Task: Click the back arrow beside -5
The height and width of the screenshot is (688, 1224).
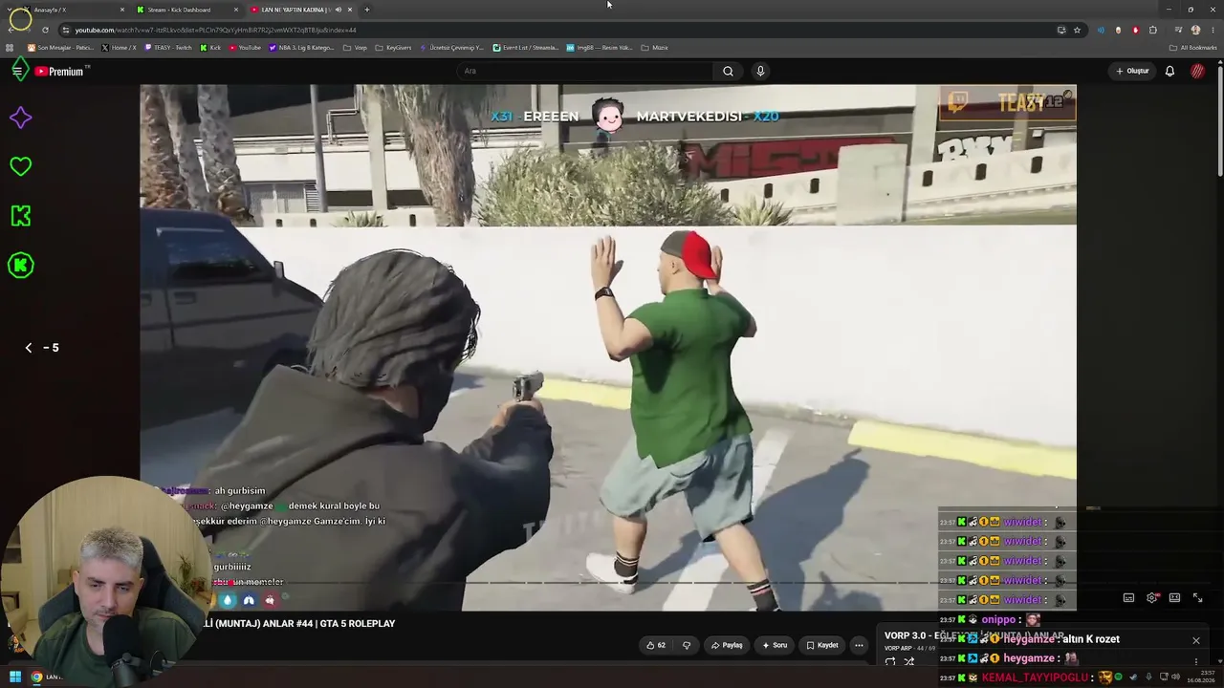Action: tap(28, 348)
